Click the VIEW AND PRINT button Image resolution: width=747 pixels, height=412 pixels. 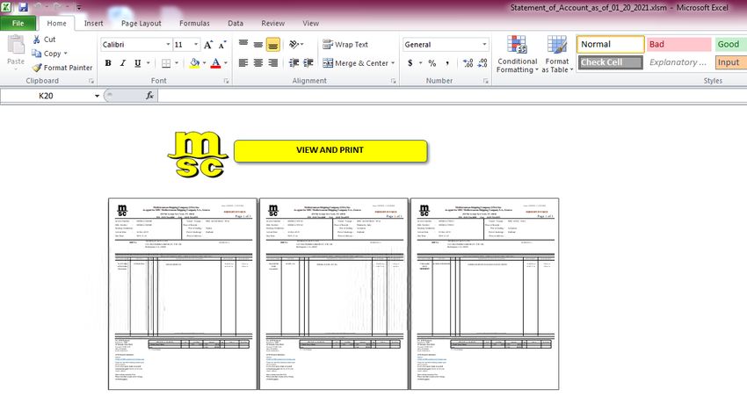click(330, 150)
